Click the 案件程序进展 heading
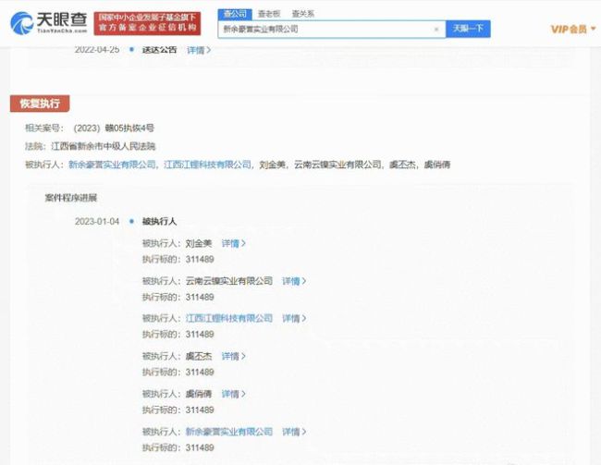 (x=71, y=198)
